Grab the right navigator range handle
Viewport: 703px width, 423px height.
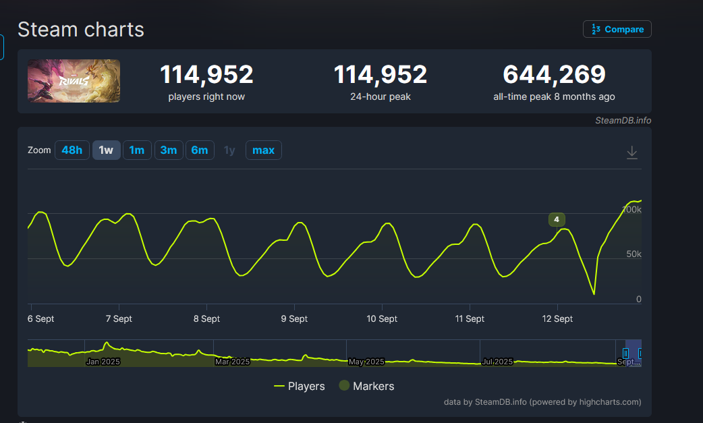pos(640,353)
